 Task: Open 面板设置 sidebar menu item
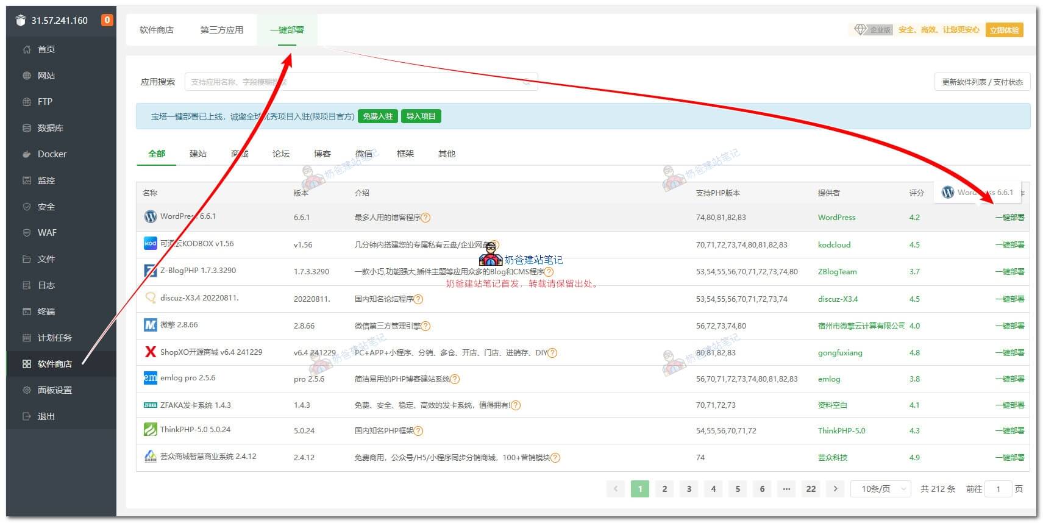coord(61,390)
